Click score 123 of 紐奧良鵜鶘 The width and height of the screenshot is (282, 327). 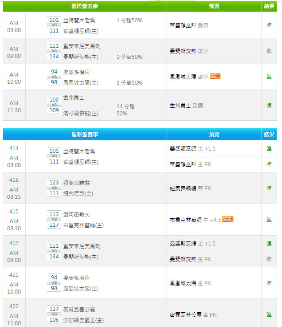point(54,183)
